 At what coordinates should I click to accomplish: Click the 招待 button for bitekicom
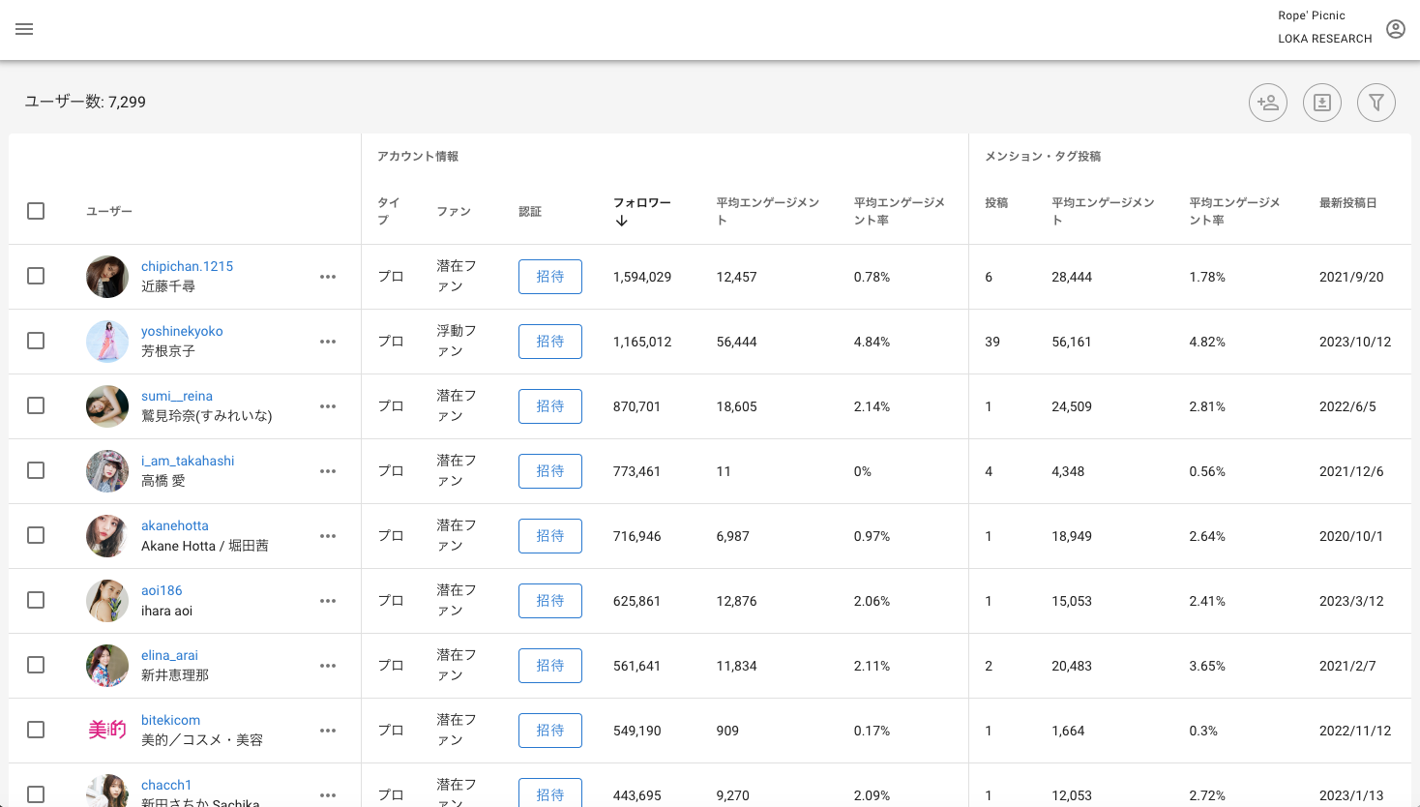549,731
